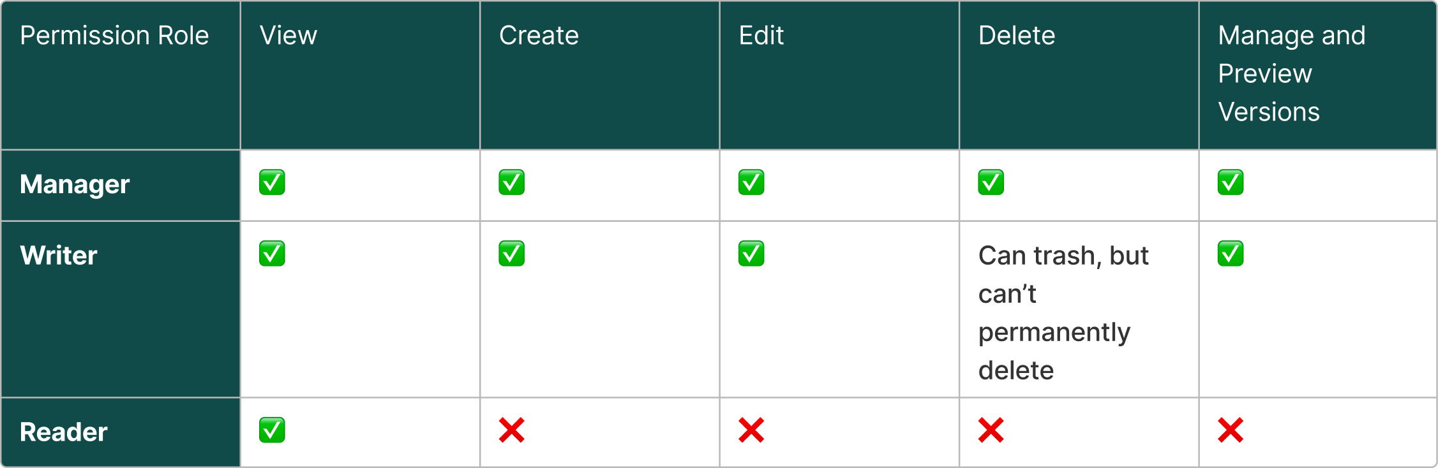1438x468 pixels.
Task: Click the Reader Delete red cross
Action: pos(991,430)
